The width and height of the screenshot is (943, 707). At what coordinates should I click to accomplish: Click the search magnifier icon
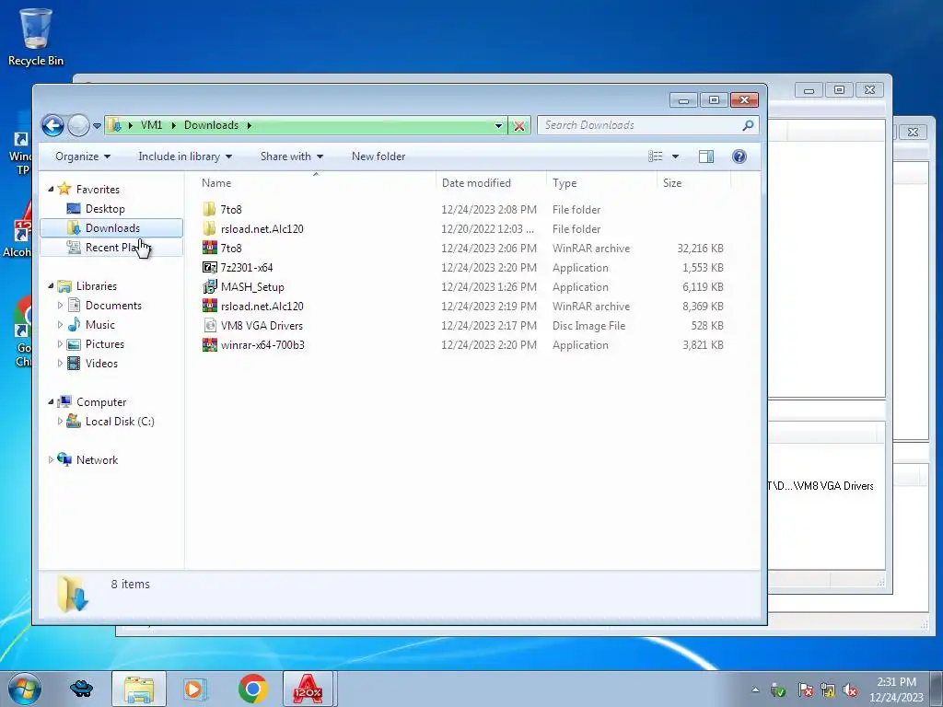coord(748,125)
